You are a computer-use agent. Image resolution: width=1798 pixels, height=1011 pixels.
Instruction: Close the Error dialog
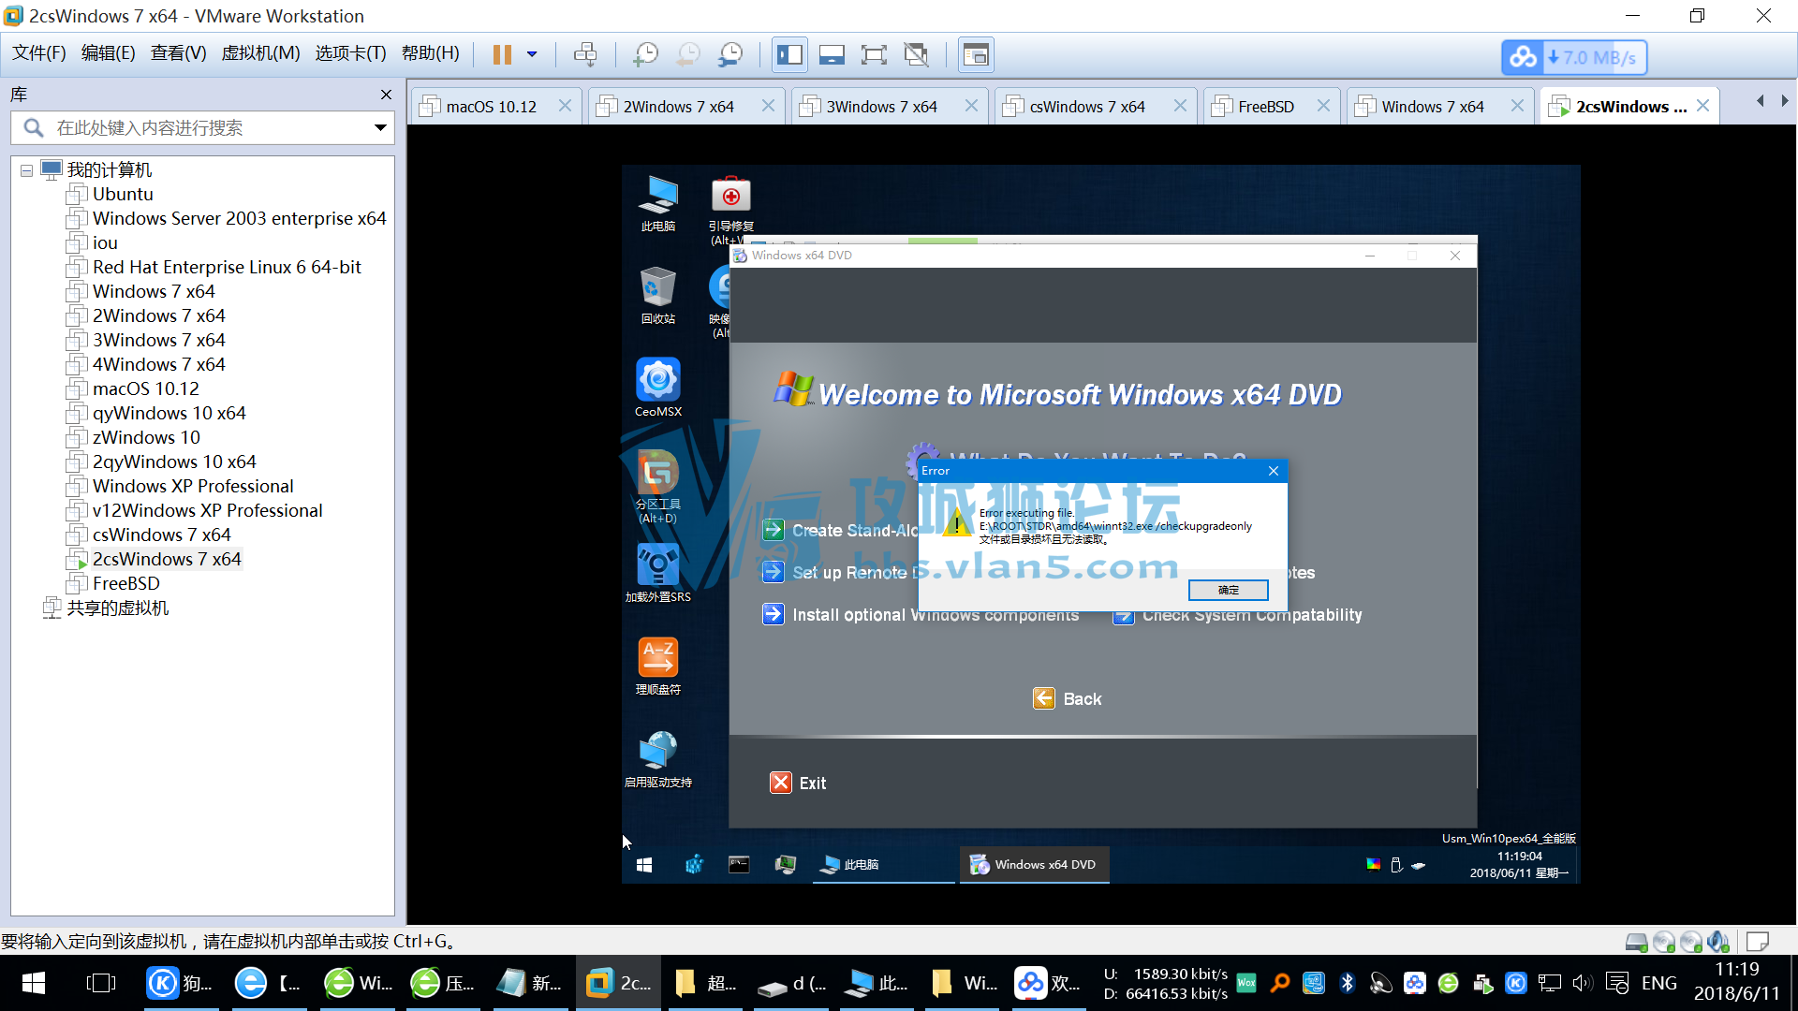(1274, 471)
